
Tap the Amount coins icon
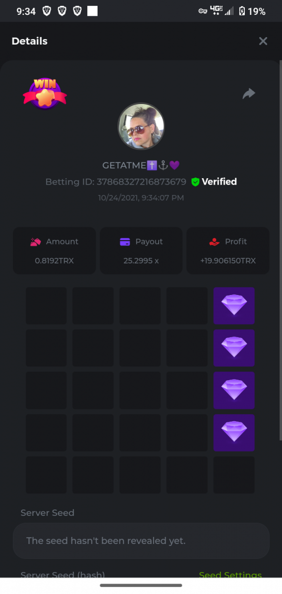click(x=35, y=242)
